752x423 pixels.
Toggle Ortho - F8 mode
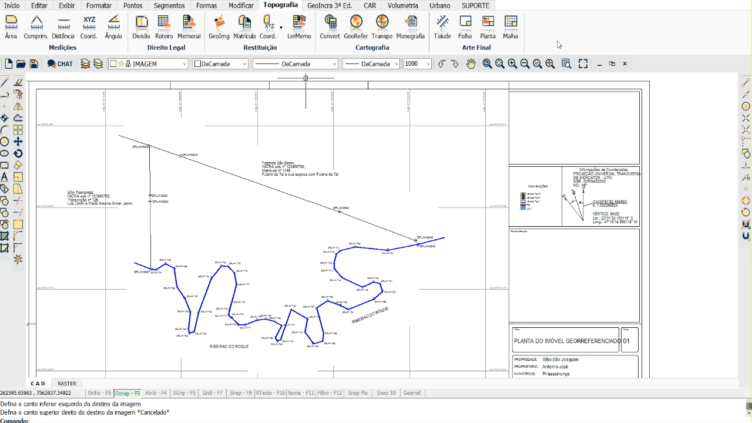click(99, 393)
